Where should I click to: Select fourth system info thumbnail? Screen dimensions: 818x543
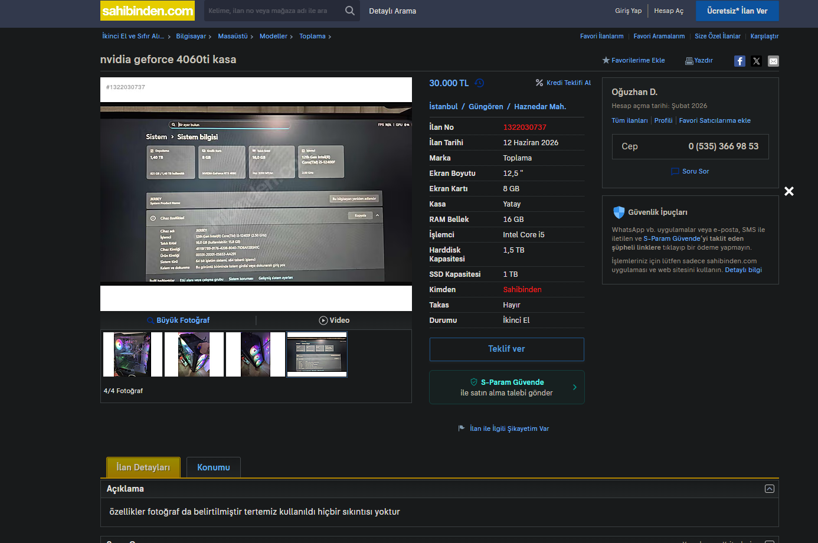click(x=317, y=354)
